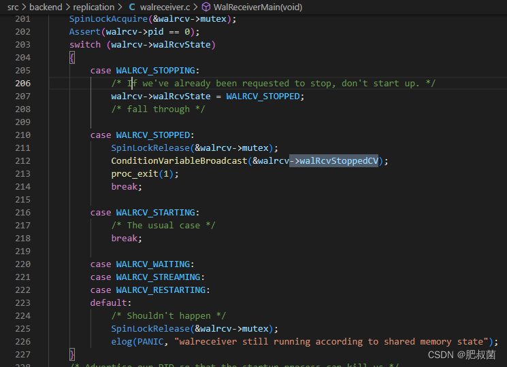This screenshot has height=367, width=507.
Task: Click 'break;' on line 218
Action: pyautogui.click(x=127, y=239)
